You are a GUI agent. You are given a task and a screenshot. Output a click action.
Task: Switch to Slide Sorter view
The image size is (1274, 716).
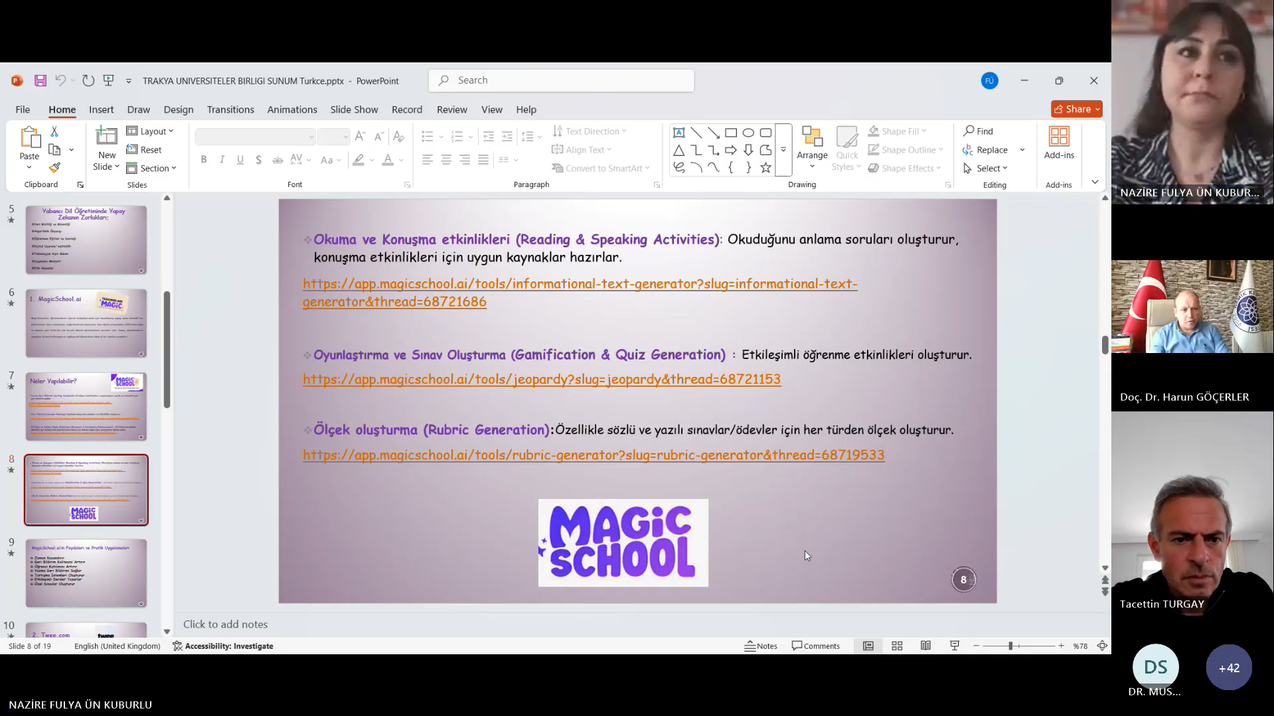pos(897,646)
